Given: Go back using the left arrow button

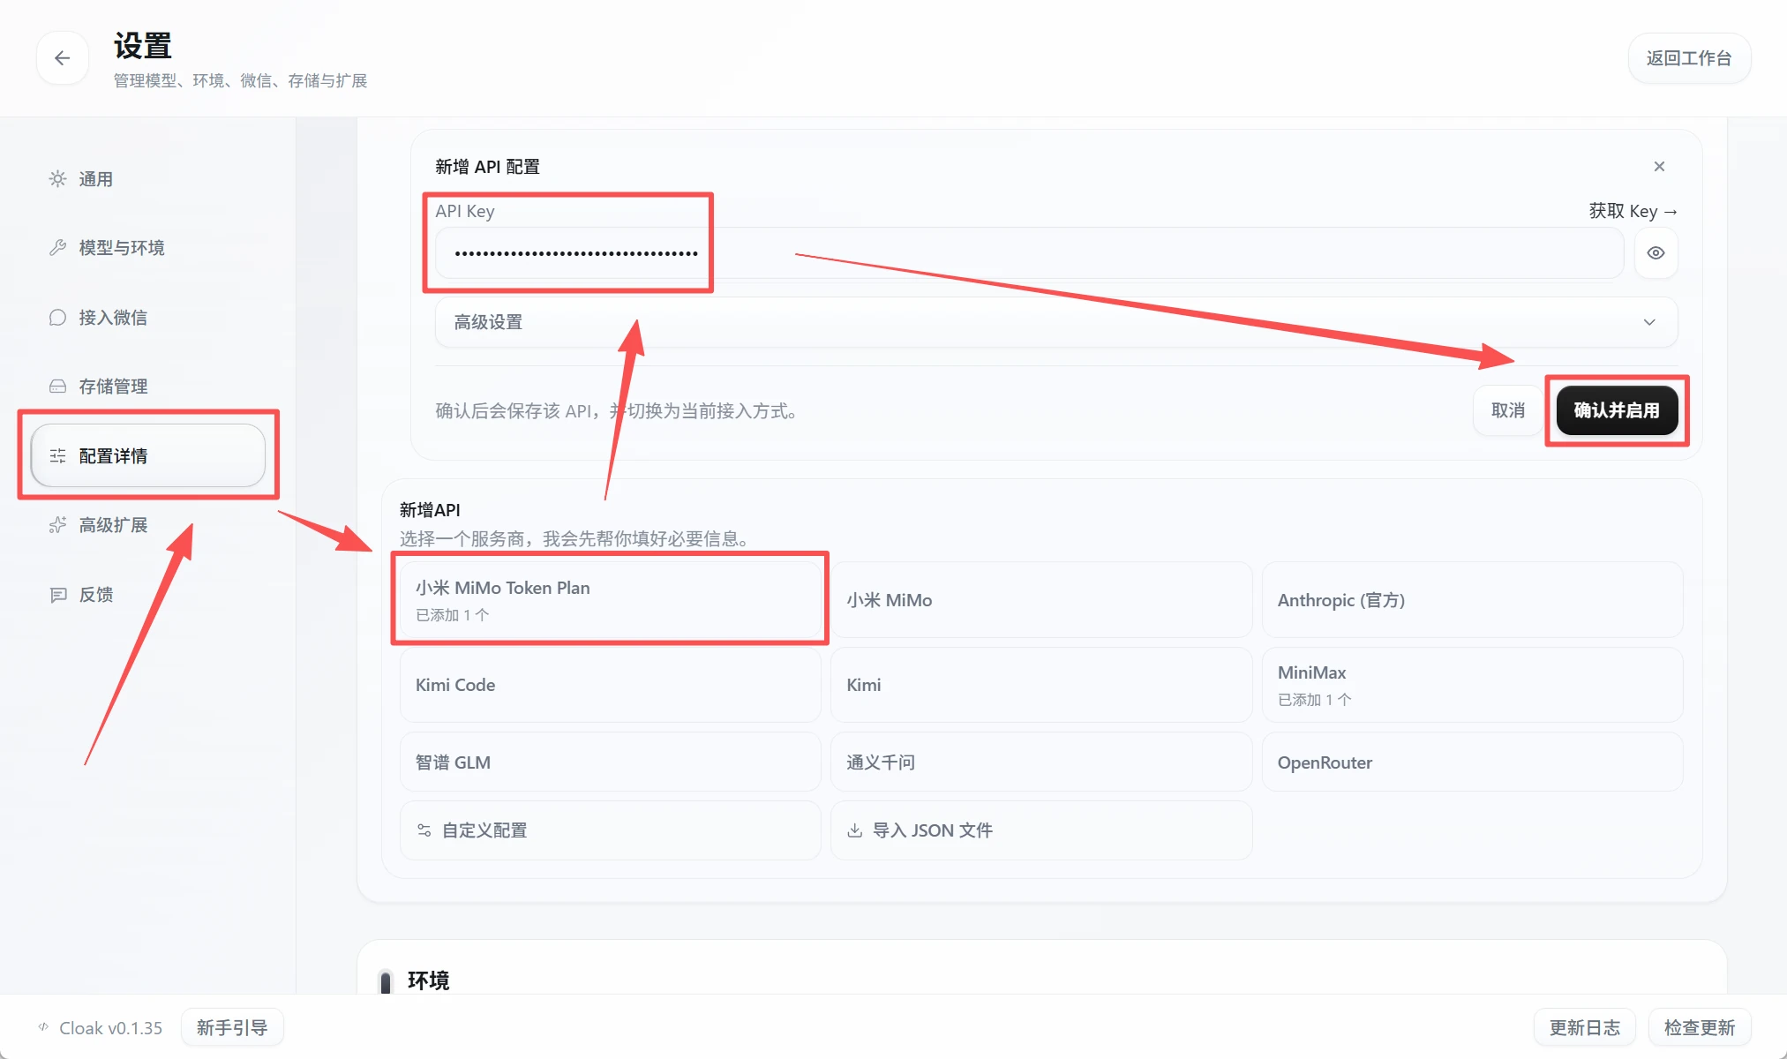Looking at the screenshot, I should (62, 58).
